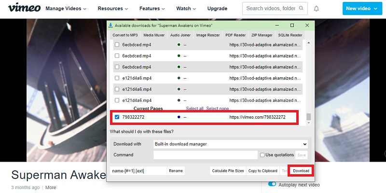Click the name-[#=1].[ext] filename pattern field
This screenshot has height=193, width=386.
coord(138,171)
